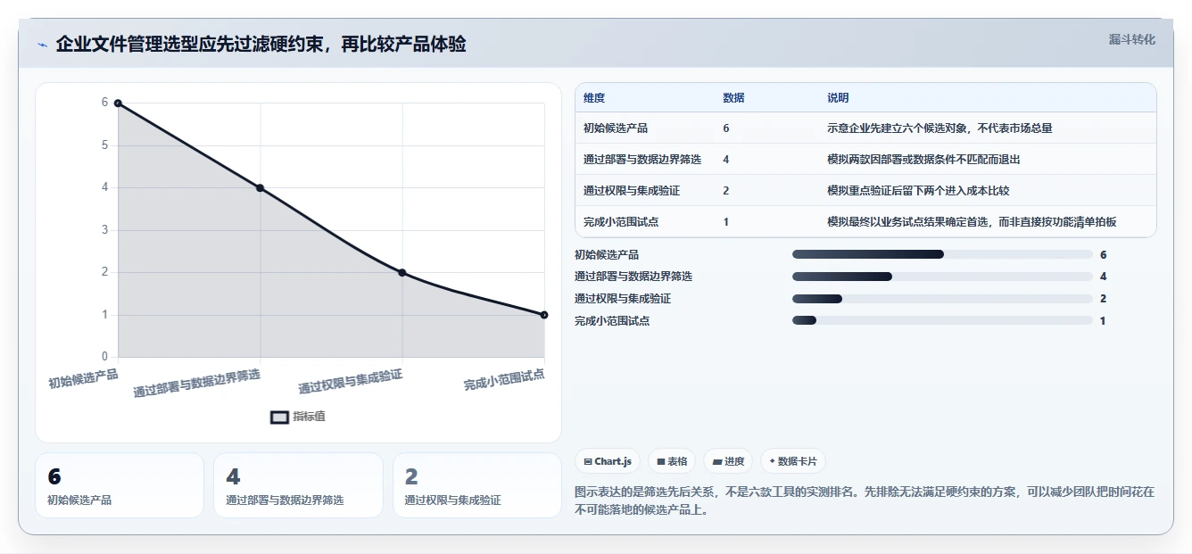Click x-axis label 完成小范围试点 under the chart
Screen dimensions: 1192x554
[504, 379]
